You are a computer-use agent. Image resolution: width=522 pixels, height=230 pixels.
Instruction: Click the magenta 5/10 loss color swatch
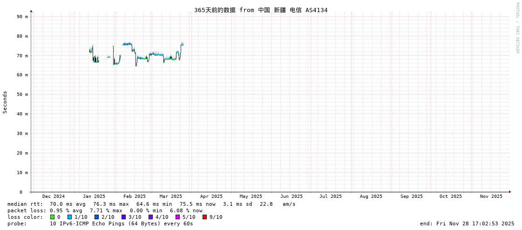[177, 217]
